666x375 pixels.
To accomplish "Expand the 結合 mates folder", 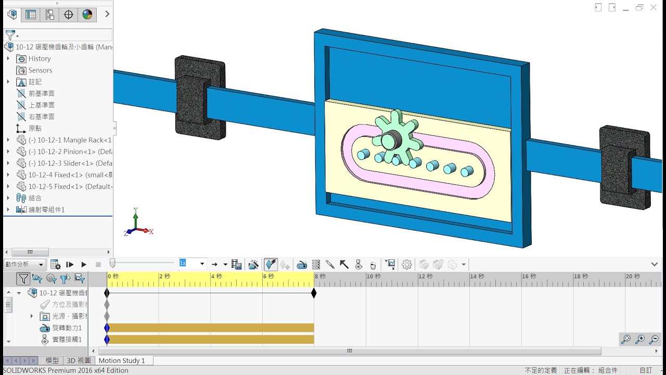I will (x=8, y=198).
